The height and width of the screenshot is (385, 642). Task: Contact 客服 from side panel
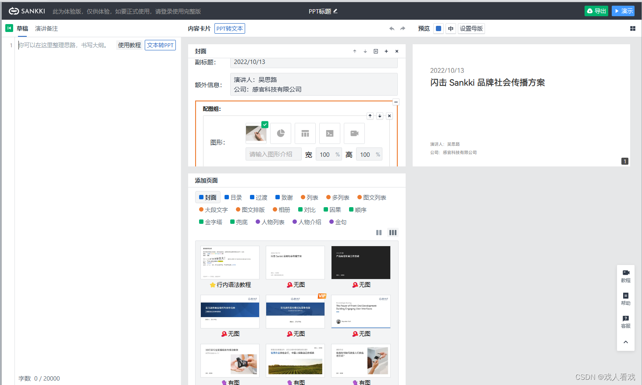[x=626, y=321]
